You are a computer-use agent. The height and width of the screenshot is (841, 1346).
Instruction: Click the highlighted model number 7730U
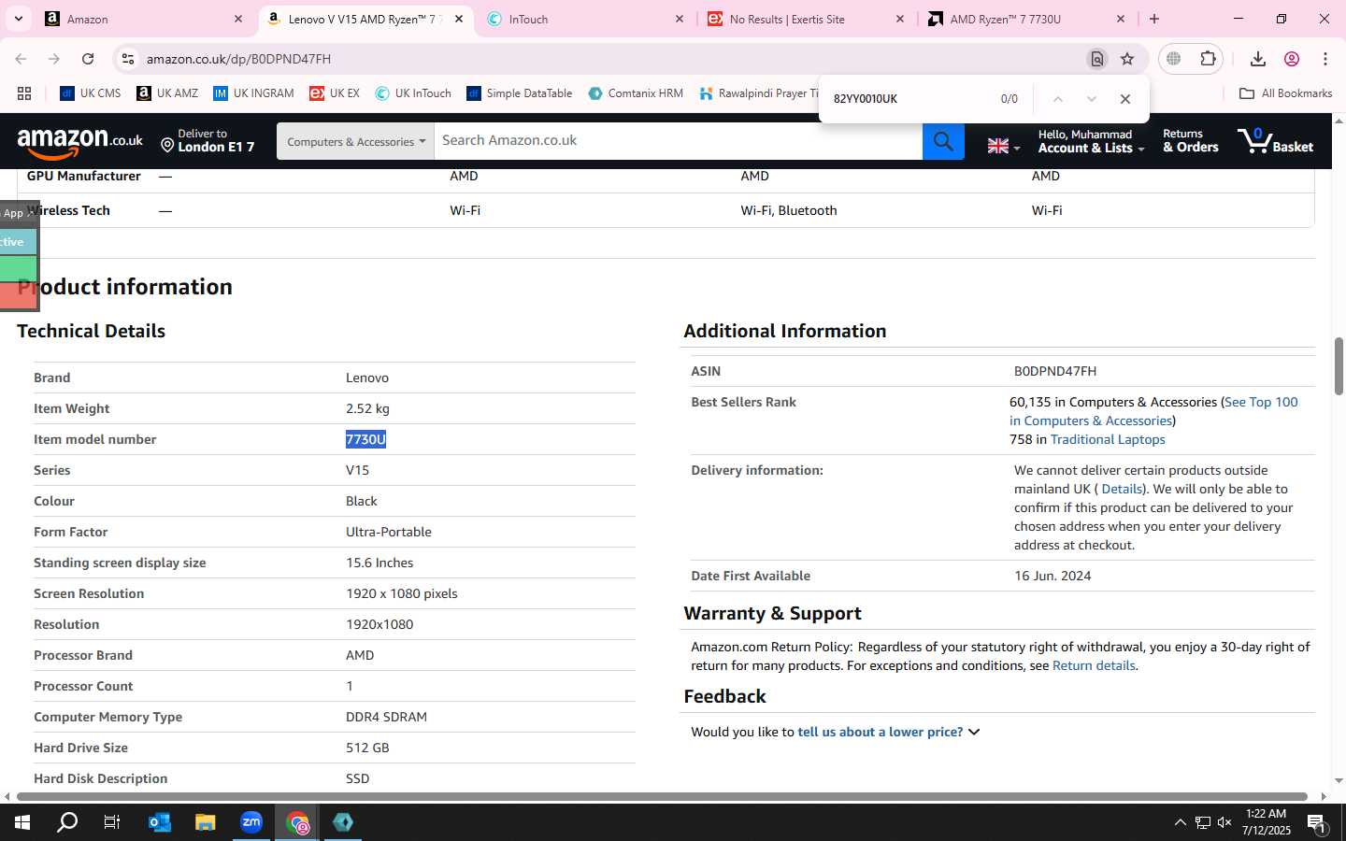tap(365, 439)
